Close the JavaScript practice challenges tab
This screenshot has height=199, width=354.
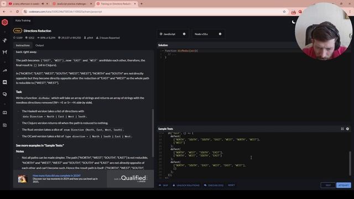[91, 4]
